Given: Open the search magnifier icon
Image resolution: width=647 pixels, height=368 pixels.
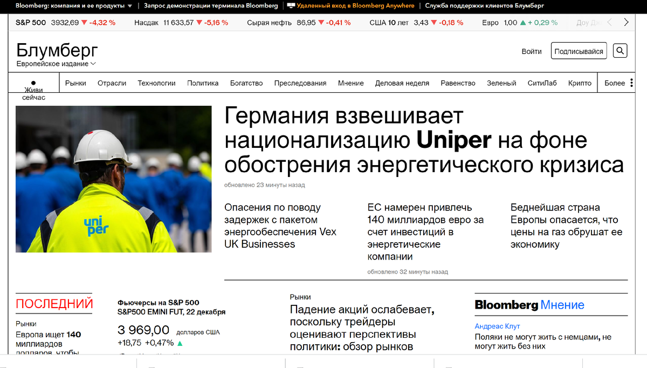Looking at the screenshot, I should pyautogui.click(x=621, y=51).
